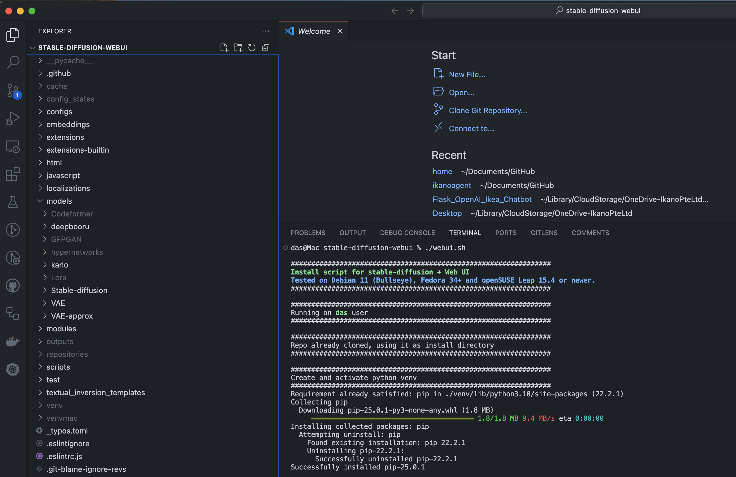The width and height of the screenshot is (736, 477).
Task: Go forward with navigation arrow
Action: 410,11
